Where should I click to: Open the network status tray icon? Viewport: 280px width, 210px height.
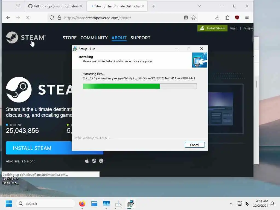point(240,203)
